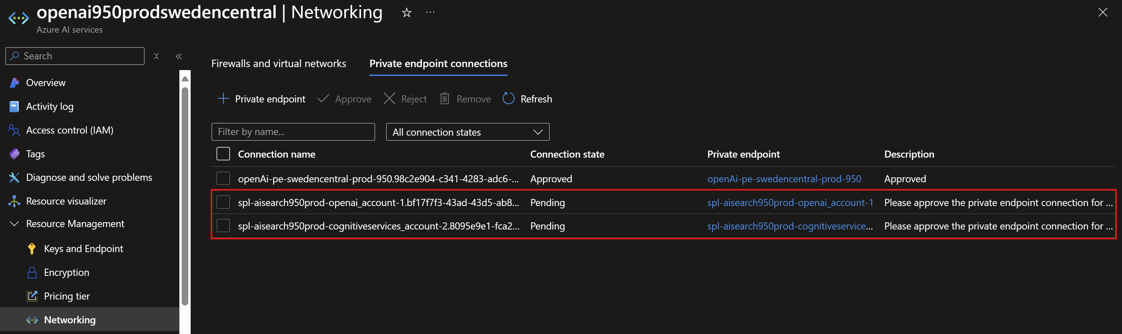This screenshot has width=1122, height=334.
Task: Click Pending state of cognitiveservices_account-2 row
Action: (548, 226)
